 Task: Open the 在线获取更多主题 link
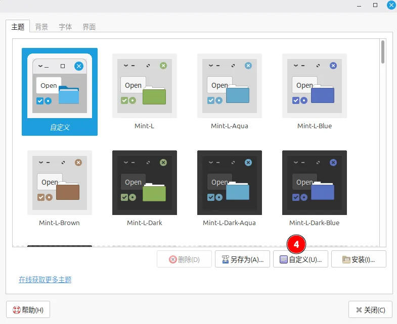45,280
